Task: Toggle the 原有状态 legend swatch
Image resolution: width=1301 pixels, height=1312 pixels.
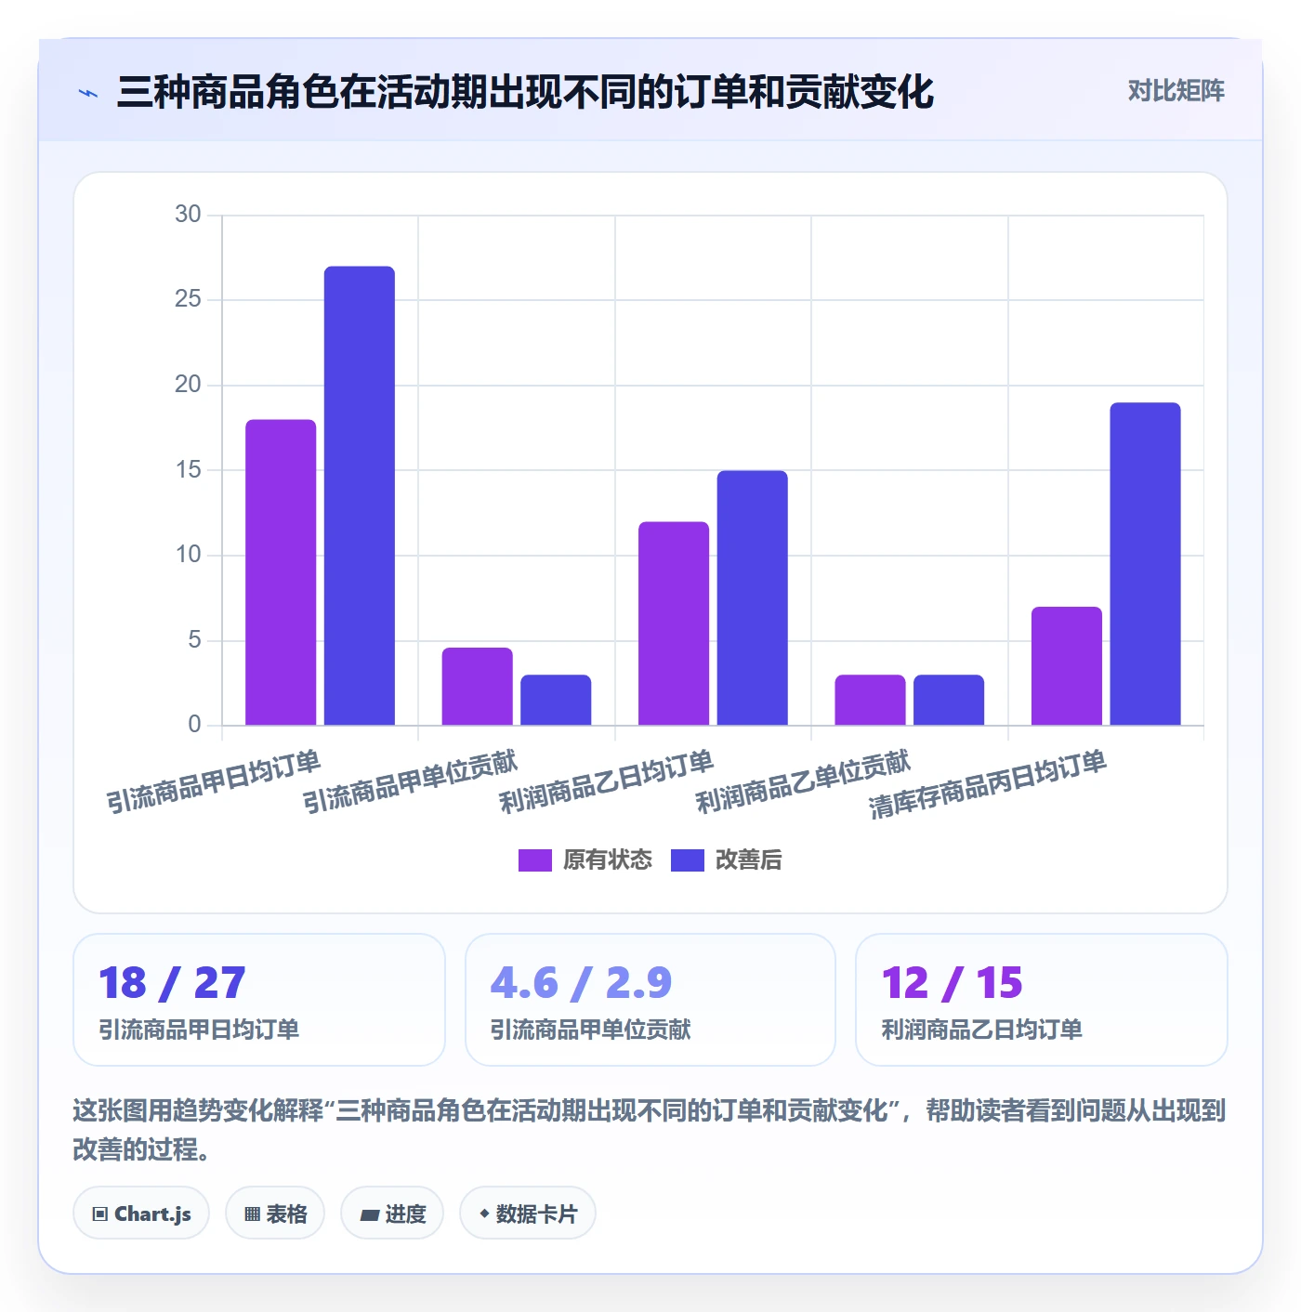Action: pyautogui.click(x=534, y=860)
